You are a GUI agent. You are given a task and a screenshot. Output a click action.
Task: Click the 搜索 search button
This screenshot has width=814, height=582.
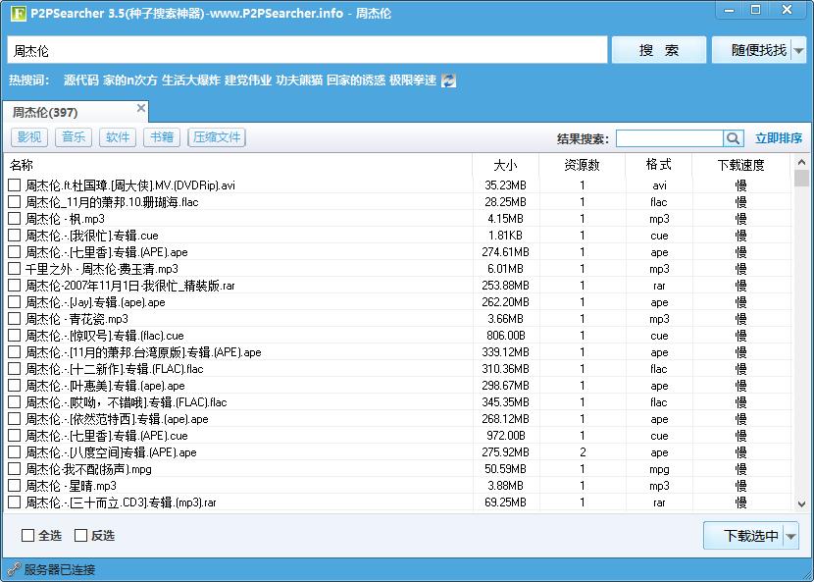tap(659, 50)
